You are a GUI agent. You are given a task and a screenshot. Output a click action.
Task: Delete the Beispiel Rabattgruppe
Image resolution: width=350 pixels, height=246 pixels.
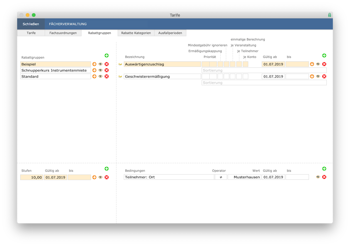(x=107, y=64)
